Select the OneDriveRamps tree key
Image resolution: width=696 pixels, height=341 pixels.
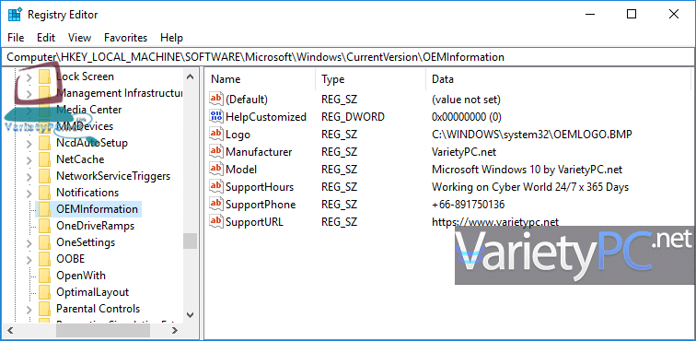(95, 226)
